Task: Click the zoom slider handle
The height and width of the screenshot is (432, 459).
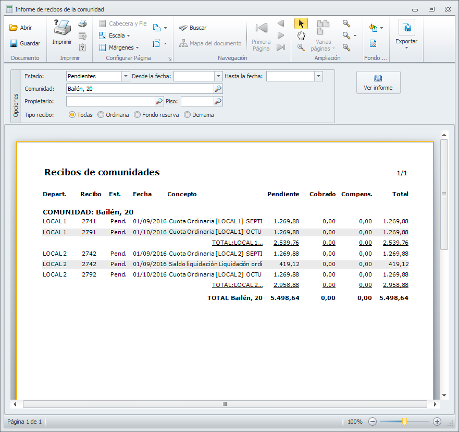Action: click(x=404, y=422)
